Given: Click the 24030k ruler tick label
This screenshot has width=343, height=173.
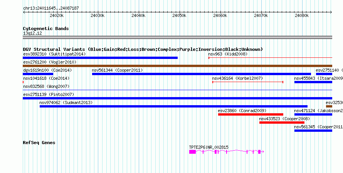Looking at the screenshot, I should click(98, 15).
